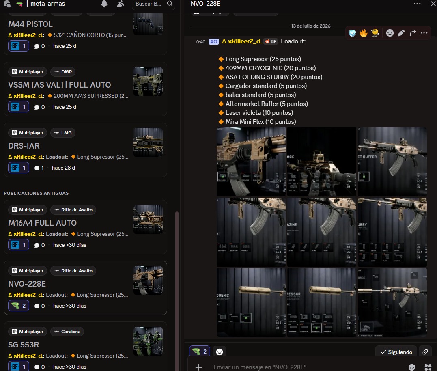Click Multiplayer tag on NVO-228E post
The width and height of the screenshot is (437, 371).
click(x=28, y=271)
